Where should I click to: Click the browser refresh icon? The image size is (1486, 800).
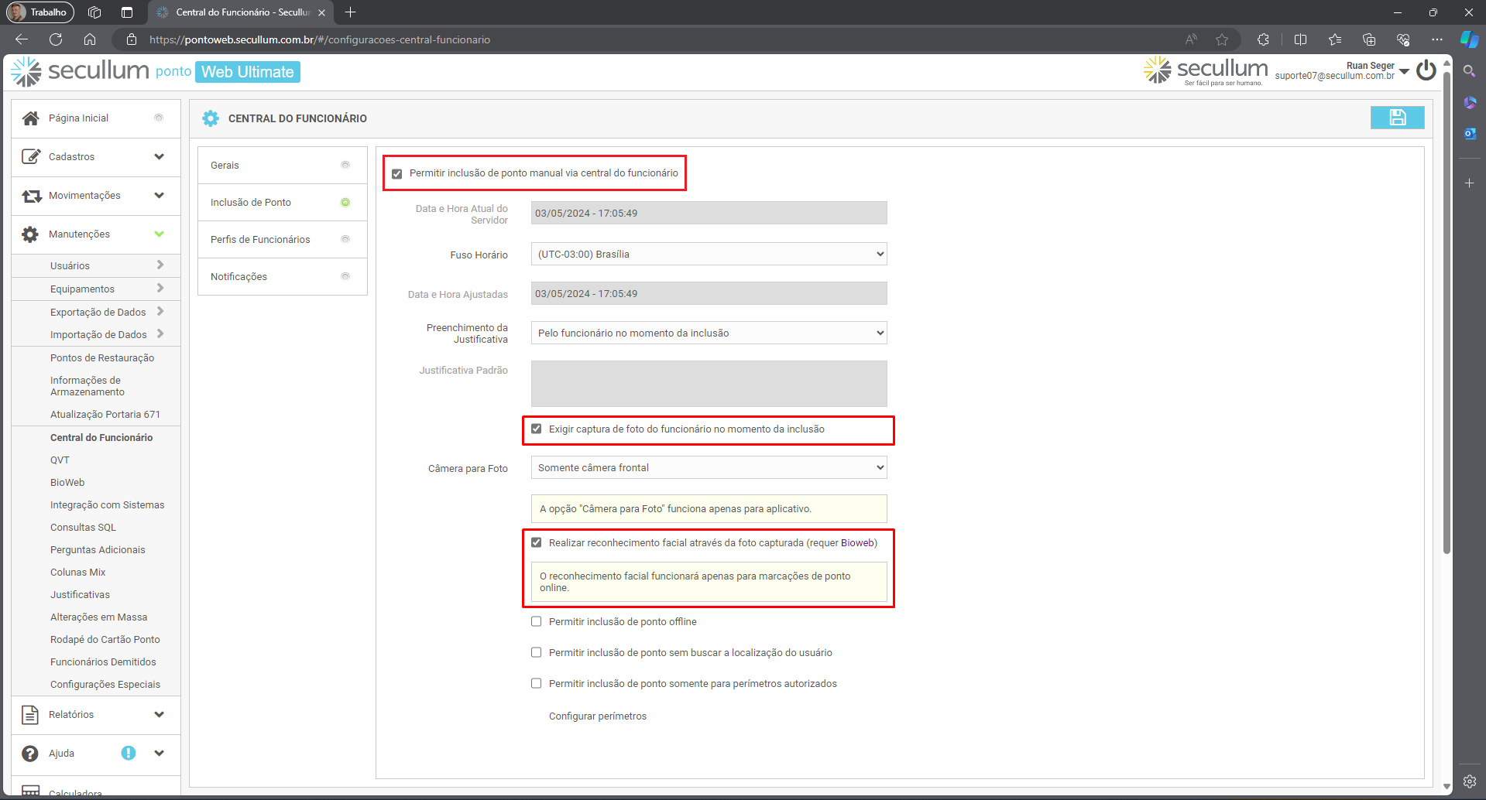(x=56, y=39)
